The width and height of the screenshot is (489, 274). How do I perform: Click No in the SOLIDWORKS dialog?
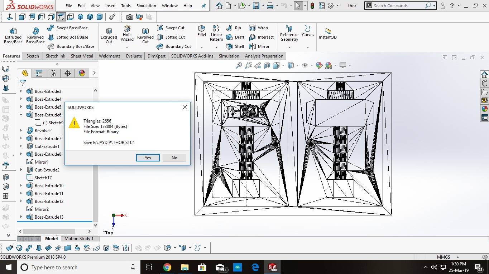(x=174, y=158)
